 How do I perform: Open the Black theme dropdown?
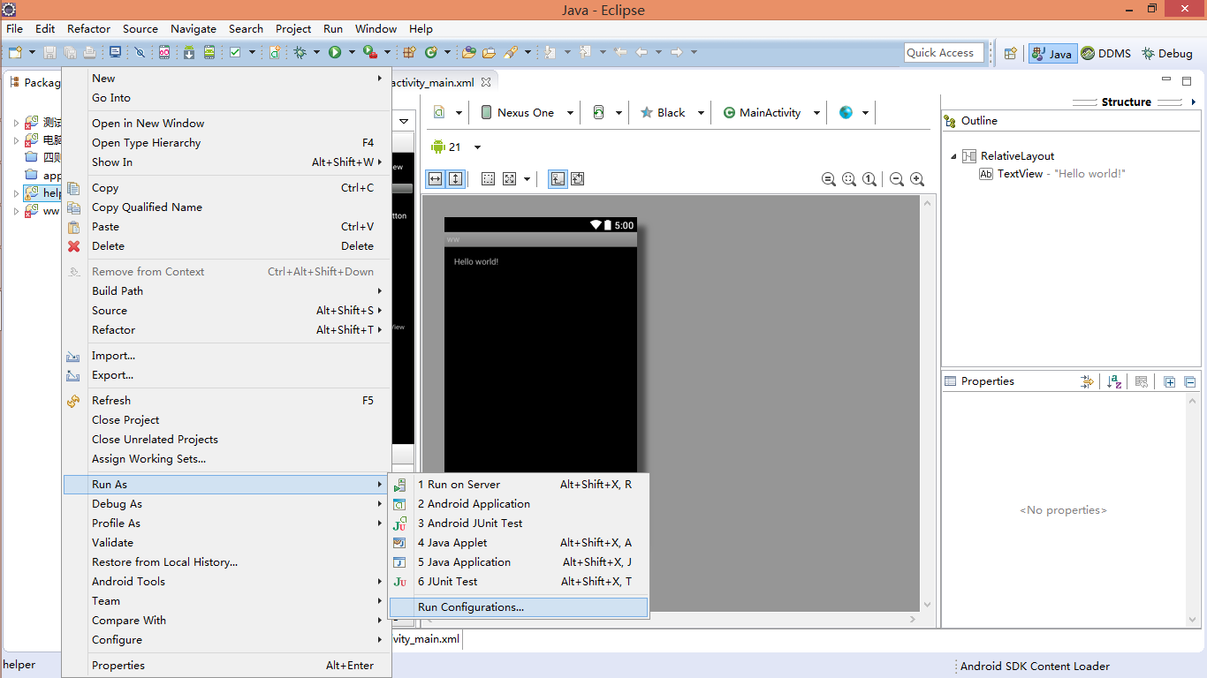pos(672,113)
